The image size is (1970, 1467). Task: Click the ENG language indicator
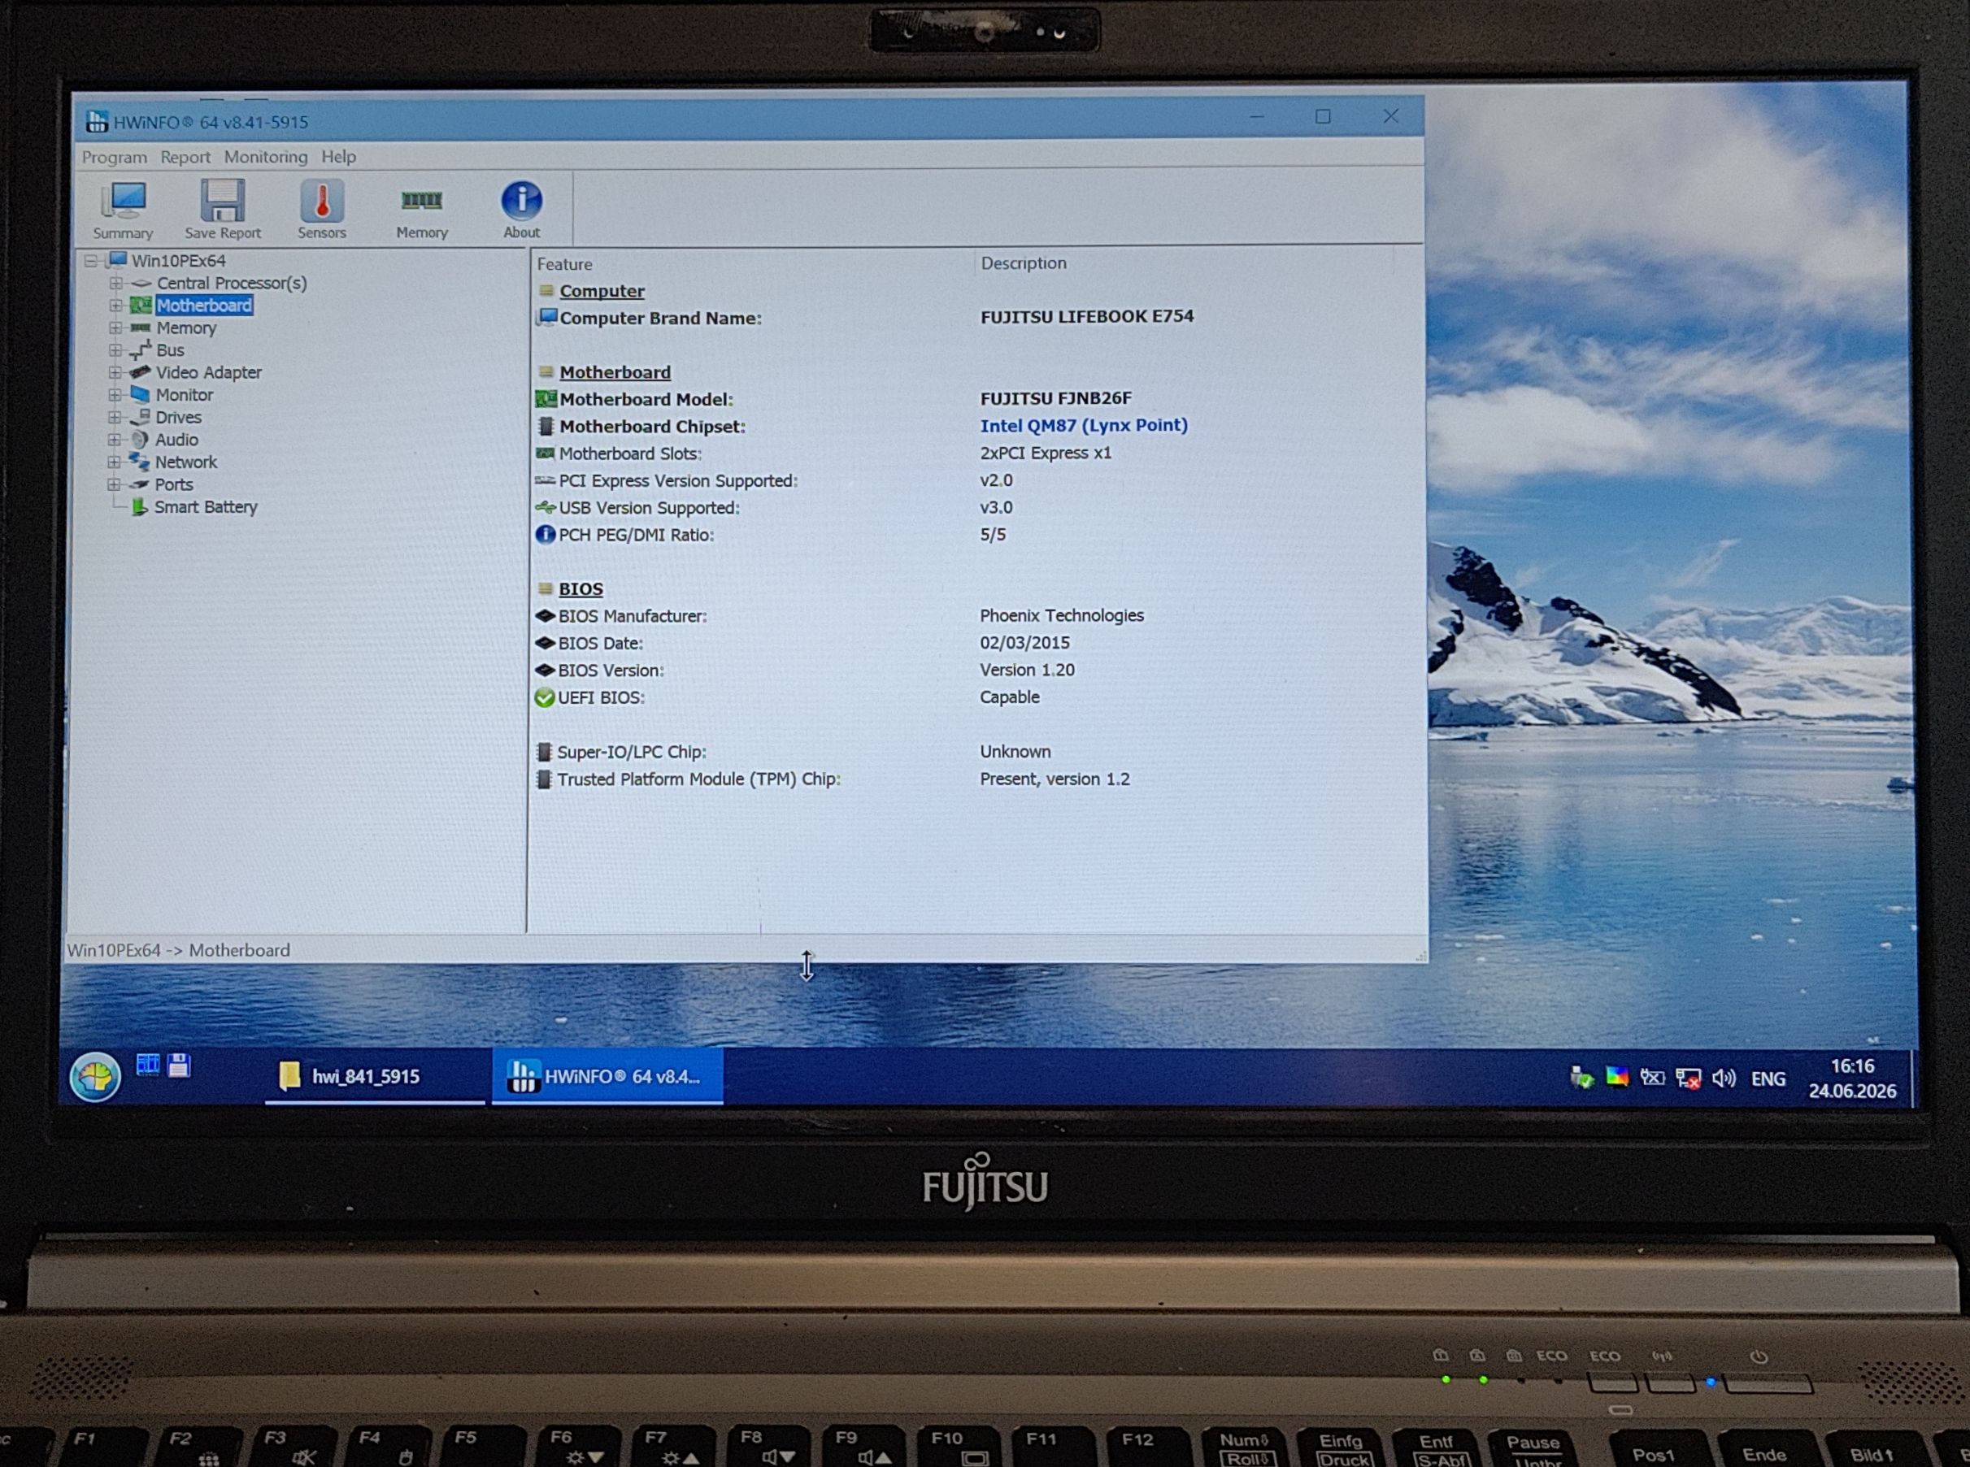coord(1768,1079)
